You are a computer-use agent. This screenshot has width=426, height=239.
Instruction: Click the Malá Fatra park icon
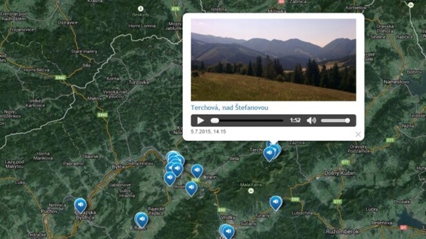[251, 191]
